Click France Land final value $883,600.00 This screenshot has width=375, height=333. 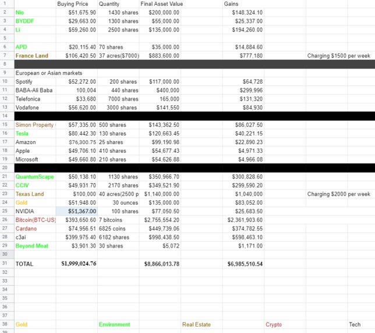[x=160, y=56]
